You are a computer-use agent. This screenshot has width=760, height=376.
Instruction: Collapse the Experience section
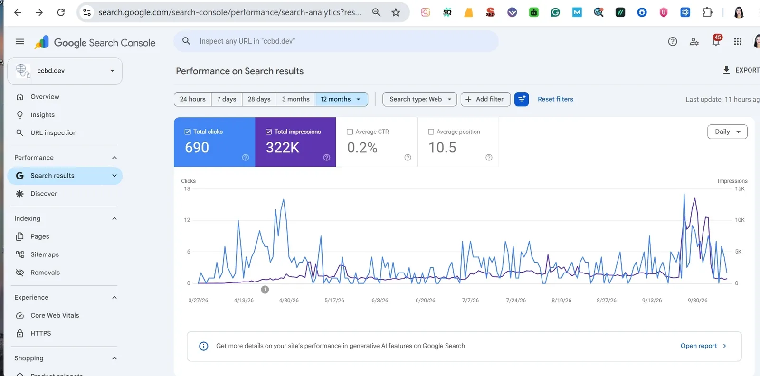pos(114,297)
